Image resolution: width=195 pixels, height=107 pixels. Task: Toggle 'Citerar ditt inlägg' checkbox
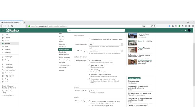pos(89,60)
